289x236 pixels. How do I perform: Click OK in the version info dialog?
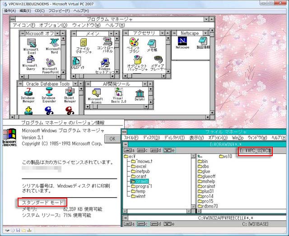112,139
